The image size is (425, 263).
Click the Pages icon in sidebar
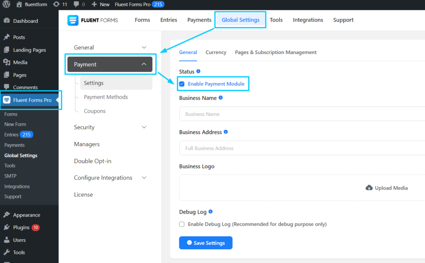coord(7,75)
